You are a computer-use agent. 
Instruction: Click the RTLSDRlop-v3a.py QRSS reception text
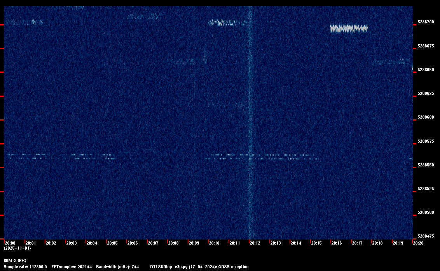[199, 267]
